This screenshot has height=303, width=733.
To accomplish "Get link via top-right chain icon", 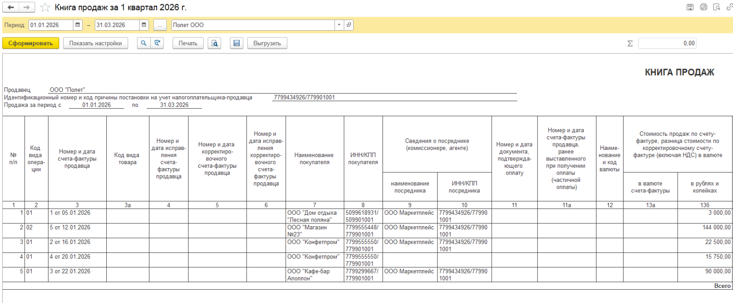I will (x=729, y=7).
